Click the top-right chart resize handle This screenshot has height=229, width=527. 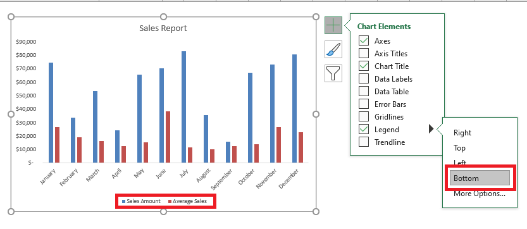point(316,17)
